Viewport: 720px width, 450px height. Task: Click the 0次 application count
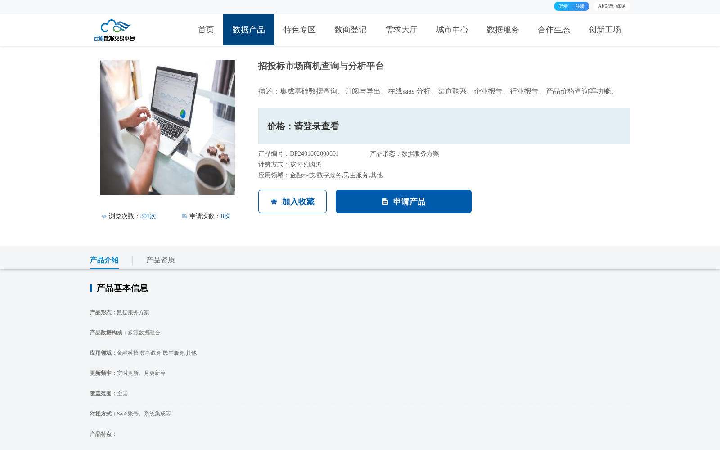pyautogui.click(x=225, y=216)
